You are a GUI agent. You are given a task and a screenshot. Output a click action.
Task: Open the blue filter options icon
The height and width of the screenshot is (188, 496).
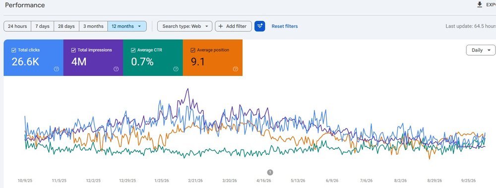260,26
